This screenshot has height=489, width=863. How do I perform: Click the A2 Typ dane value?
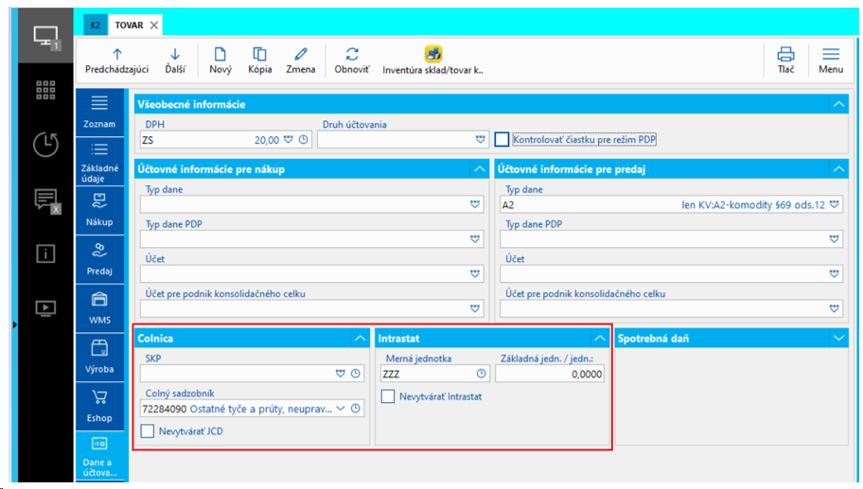pos(508,204)
